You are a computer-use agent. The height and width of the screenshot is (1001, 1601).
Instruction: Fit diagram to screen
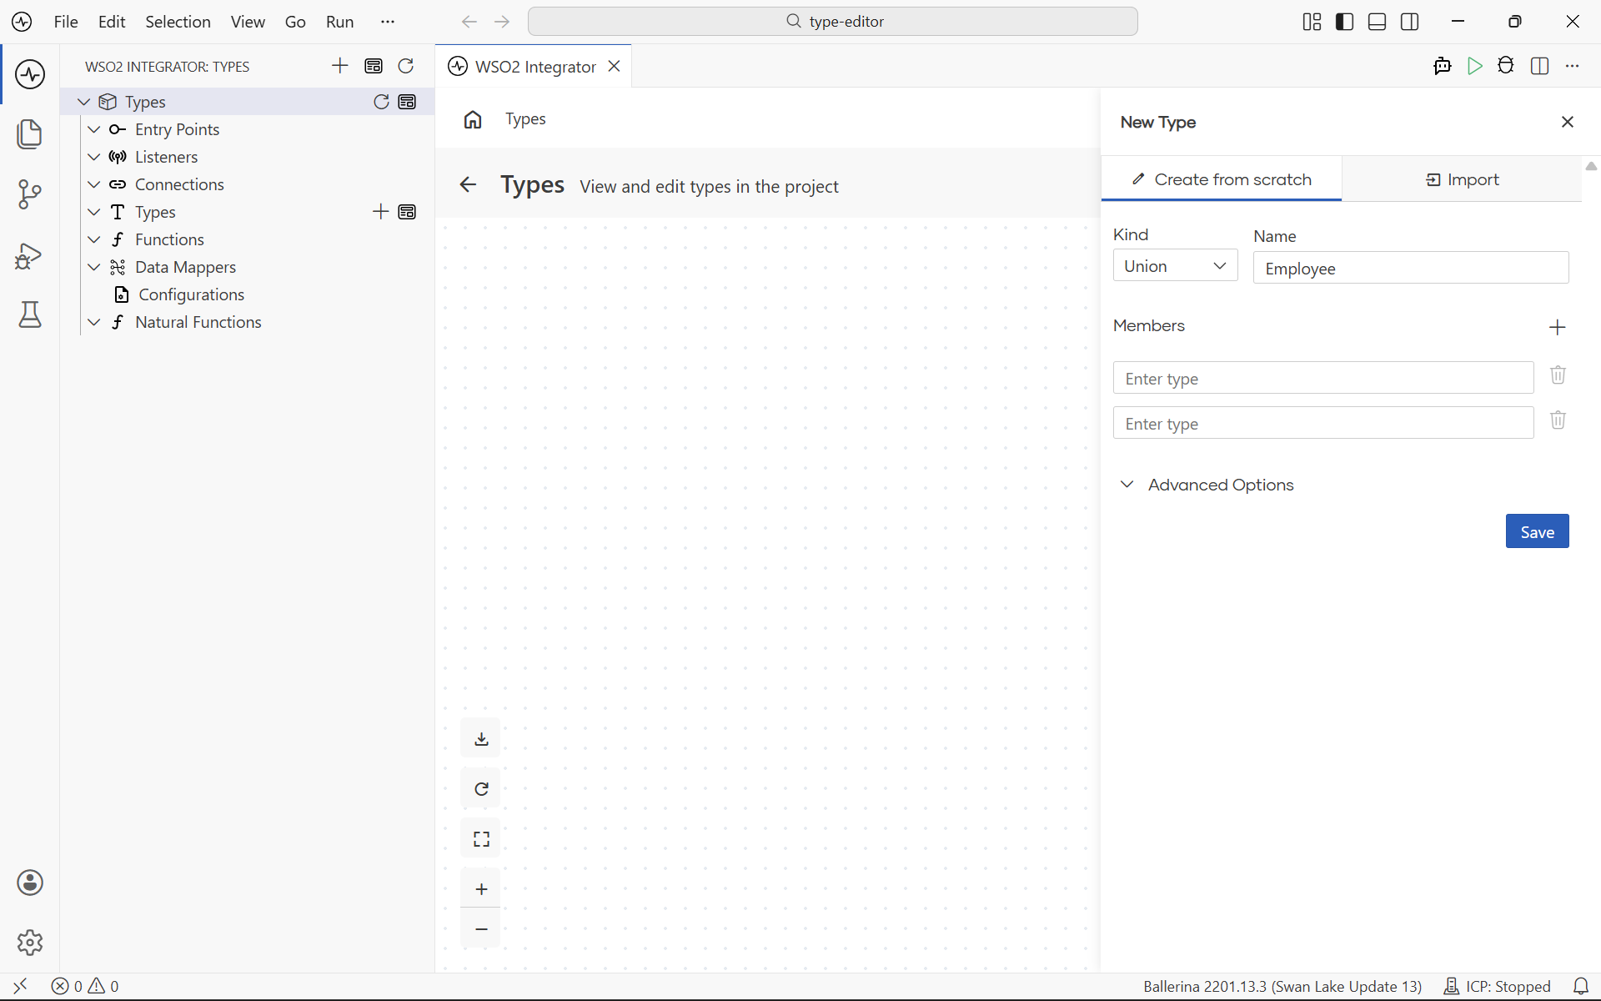point(481,839)
